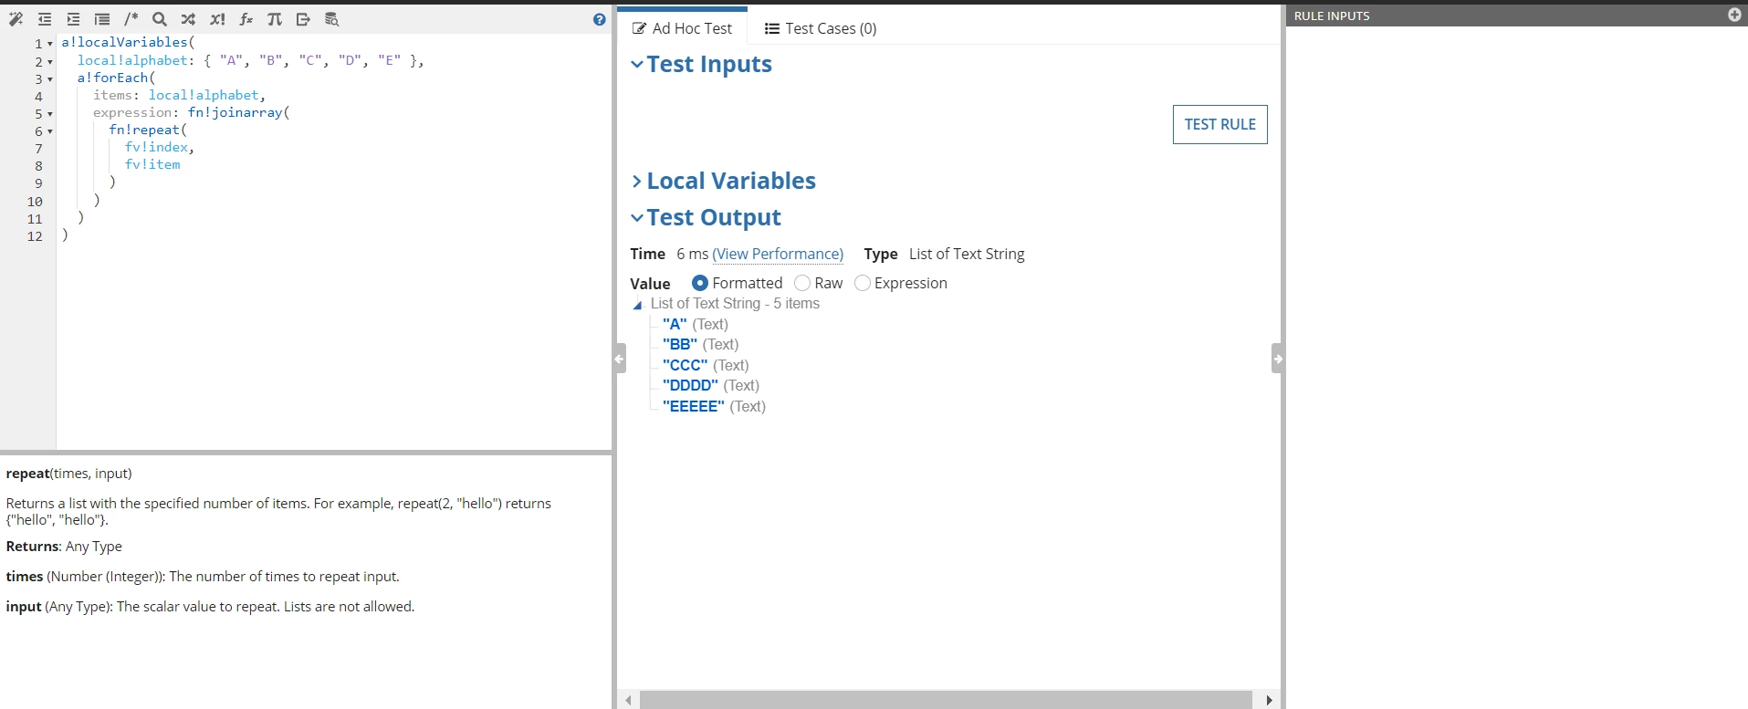
Task: Click the TEST RULE button
Action: [1219, 124]
